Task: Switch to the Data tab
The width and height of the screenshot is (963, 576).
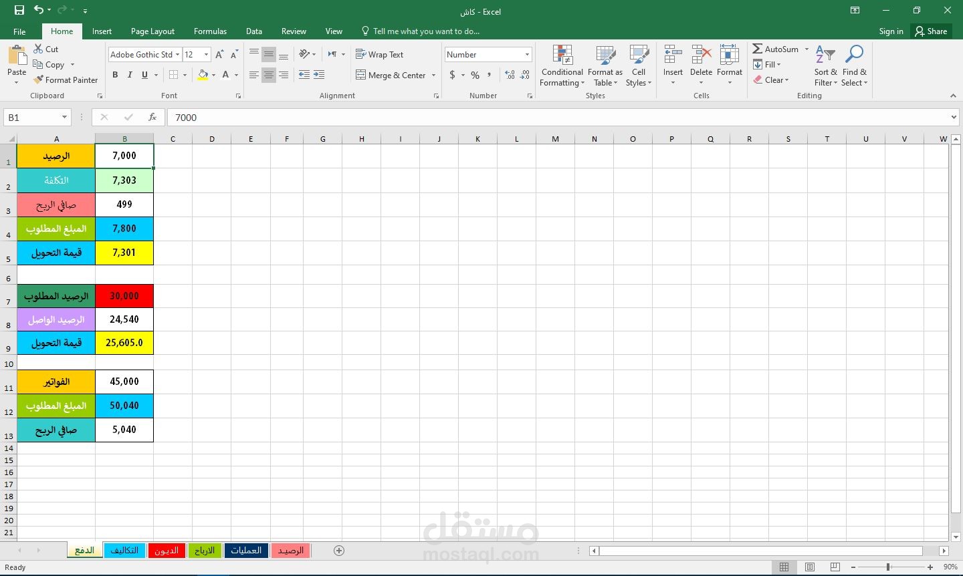Action: pyautogui.click(x=253, y=31)
